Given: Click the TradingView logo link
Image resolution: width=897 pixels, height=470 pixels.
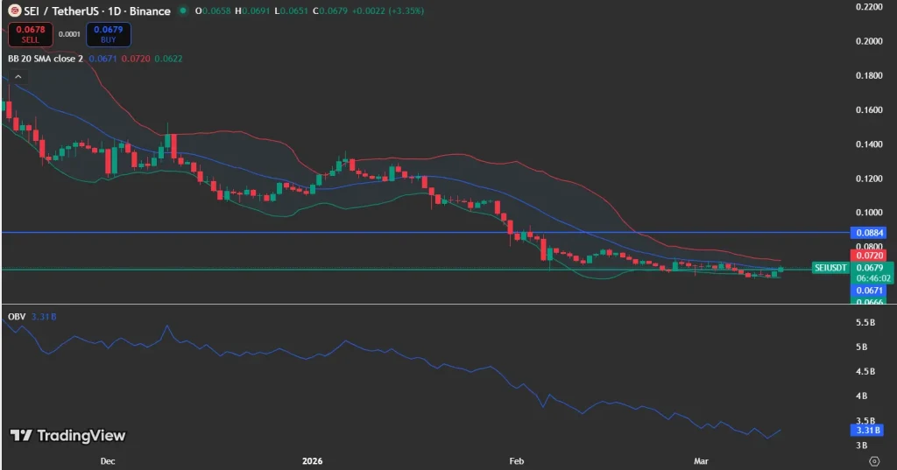Looking at the screenshot, I should [67, 436].
